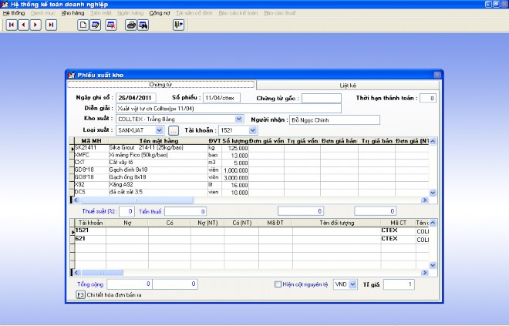Print the current voucher
The image size is (509, 326).
(x=131, y=25)
